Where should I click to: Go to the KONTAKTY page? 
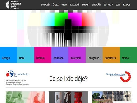click(108, 5)
